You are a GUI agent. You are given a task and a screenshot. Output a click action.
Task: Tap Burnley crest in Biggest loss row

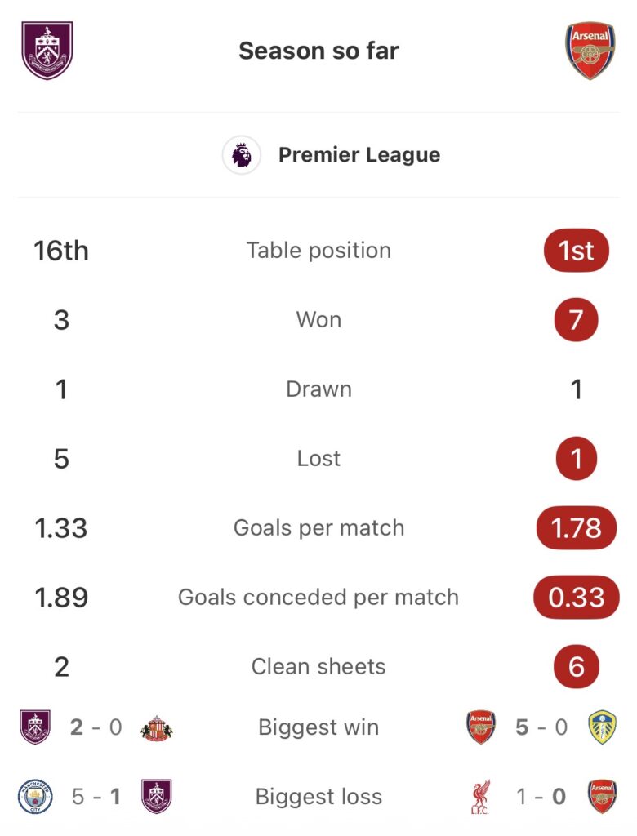pyautogui.click(x=156, y=797)
